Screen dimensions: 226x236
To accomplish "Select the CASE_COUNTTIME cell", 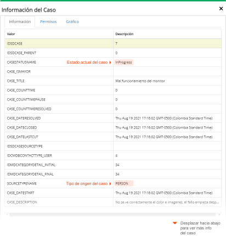I will point(59,90).
